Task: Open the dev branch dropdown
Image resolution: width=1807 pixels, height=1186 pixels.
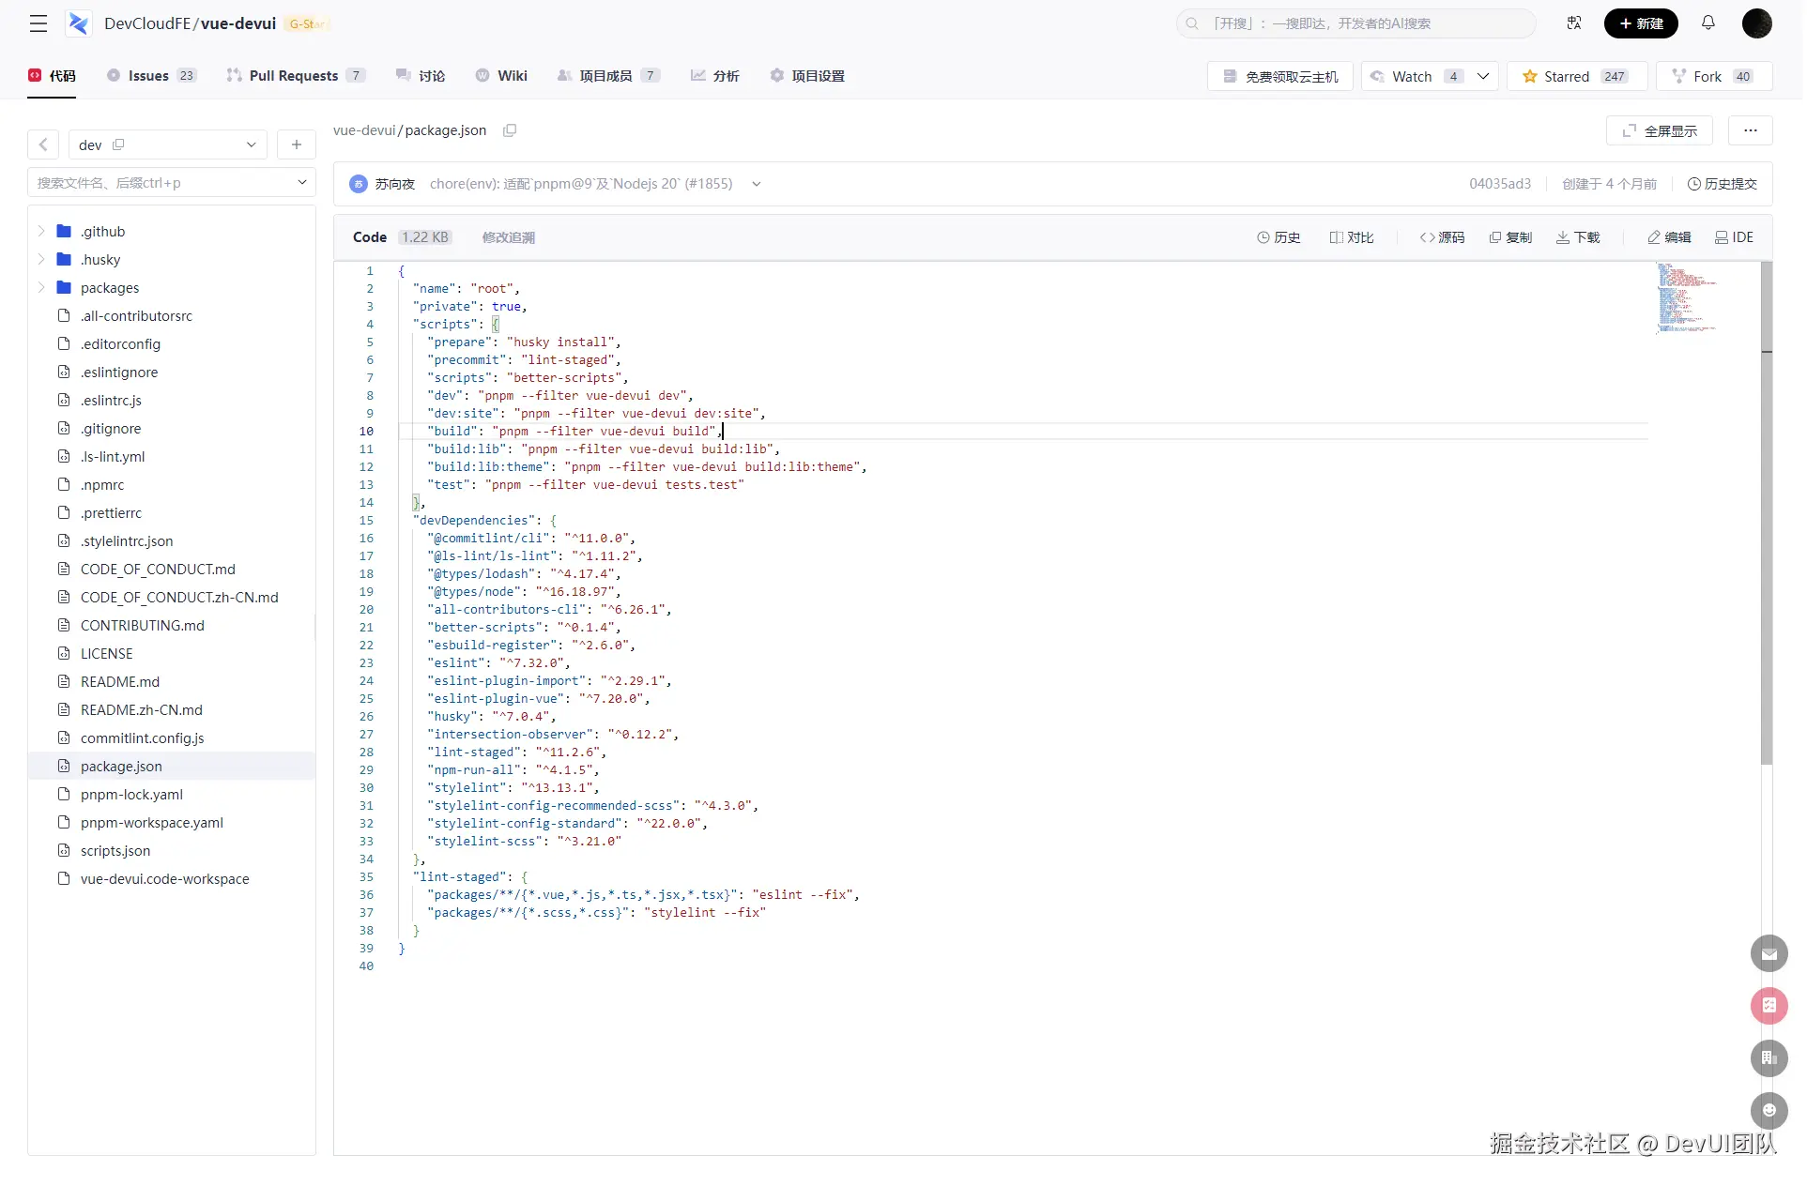Action: pyautogui.click(x=251, y=144)
